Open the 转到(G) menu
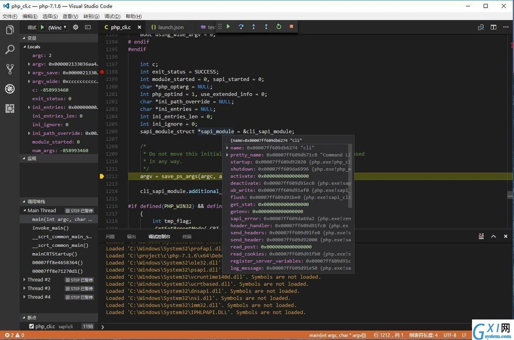514x340 pixels. 91,16
